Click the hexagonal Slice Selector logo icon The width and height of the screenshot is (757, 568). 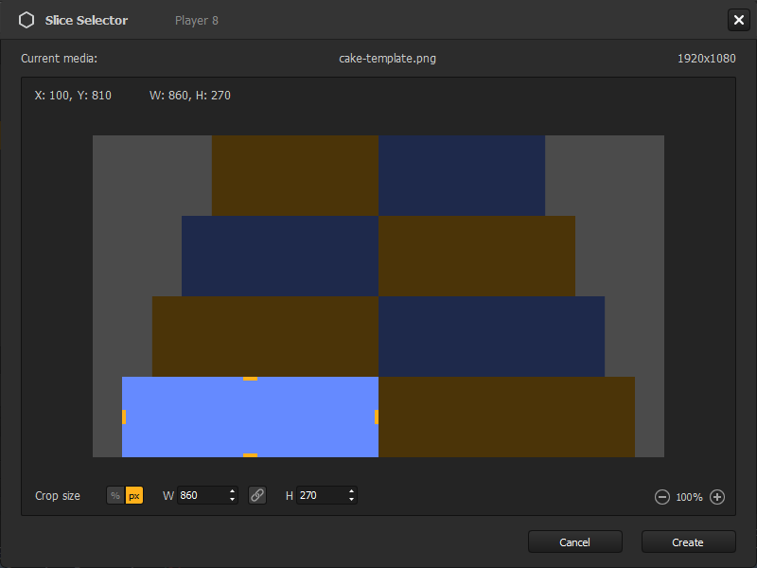26,19
